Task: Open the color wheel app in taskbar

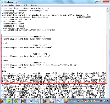Action: [x=66, y=101]
